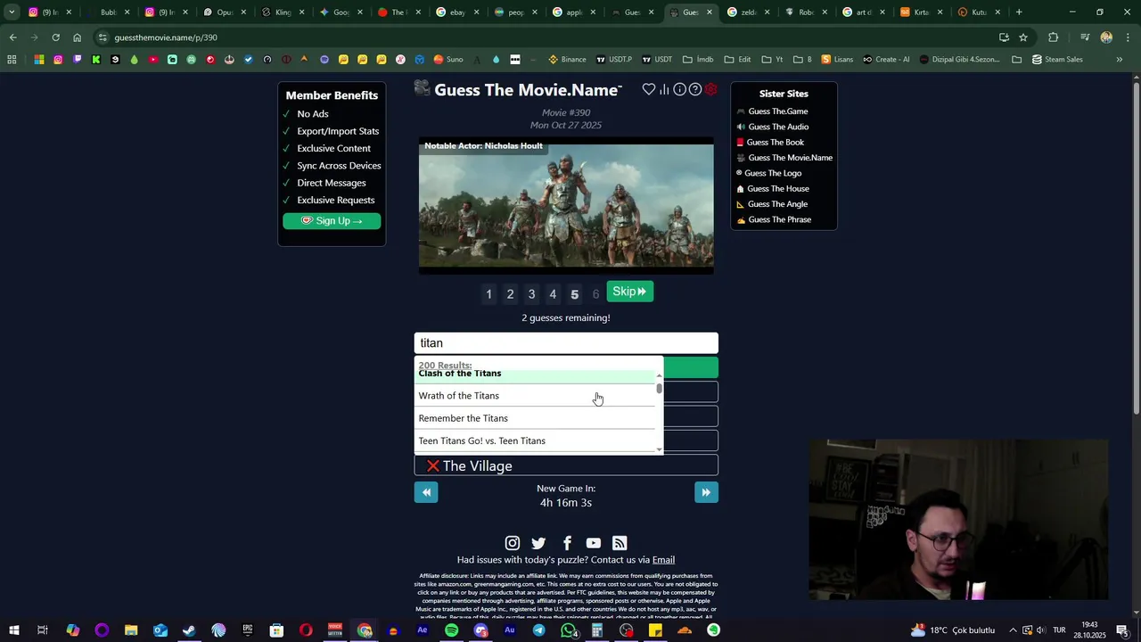Open Guess The Phrase sister site
This screenshot has width=1141, height=642.
tap(779, 219)
